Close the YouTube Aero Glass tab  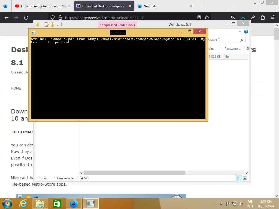point(69,6)
